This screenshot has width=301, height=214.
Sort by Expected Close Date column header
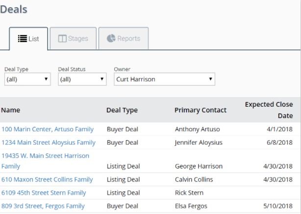click(x=269, y=110)
